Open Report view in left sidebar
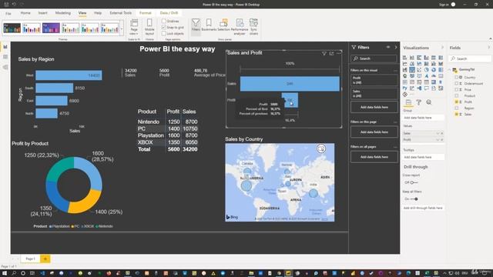The image size is (493, 277). (5, 47)
